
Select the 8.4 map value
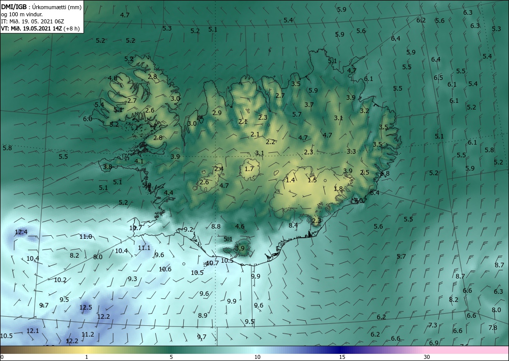(x=293, y=225)
